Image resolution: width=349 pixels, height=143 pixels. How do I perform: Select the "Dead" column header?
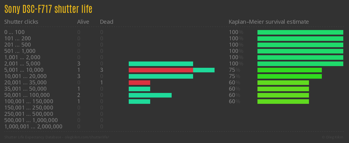point(106,22)
